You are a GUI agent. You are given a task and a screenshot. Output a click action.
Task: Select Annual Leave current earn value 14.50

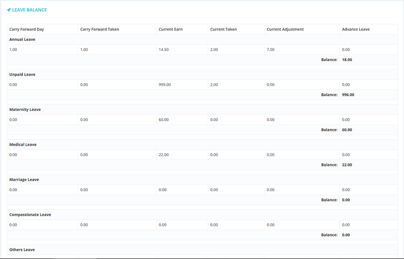[x=164, y=49]
